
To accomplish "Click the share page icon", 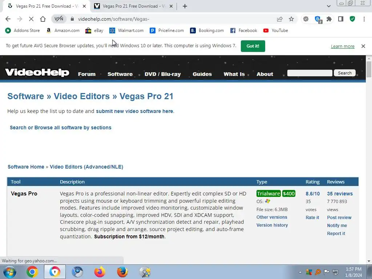I will (280, 19).
